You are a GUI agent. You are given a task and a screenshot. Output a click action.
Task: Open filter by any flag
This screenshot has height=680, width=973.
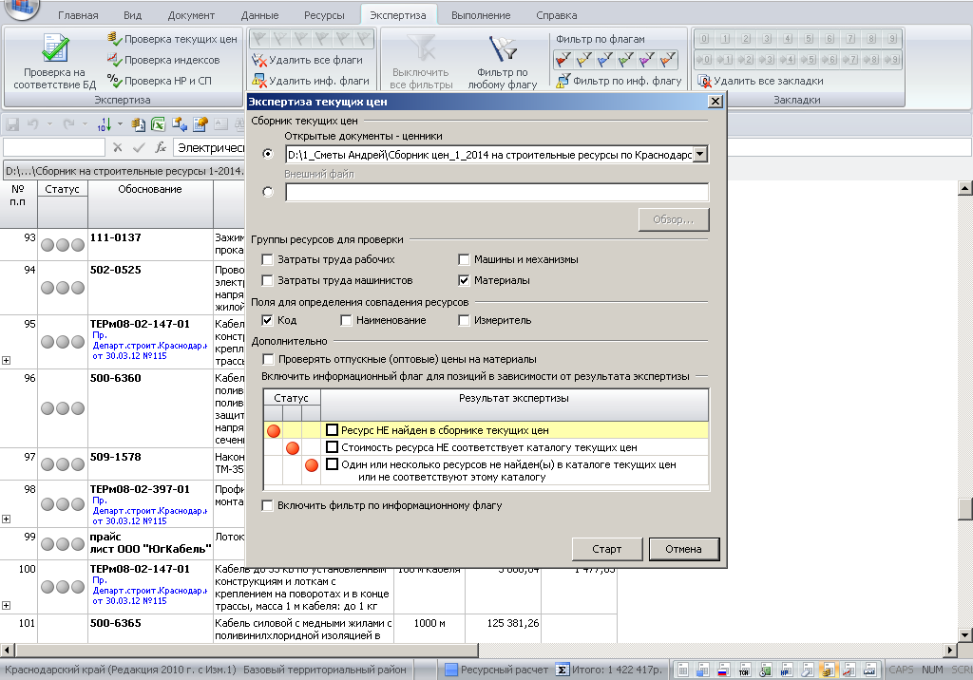point(502,62)
